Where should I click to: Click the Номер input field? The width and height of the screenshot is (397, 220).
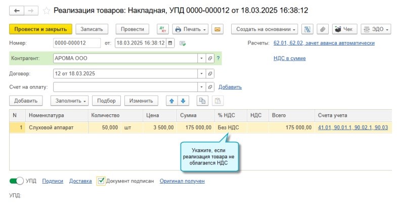(77, 43)
